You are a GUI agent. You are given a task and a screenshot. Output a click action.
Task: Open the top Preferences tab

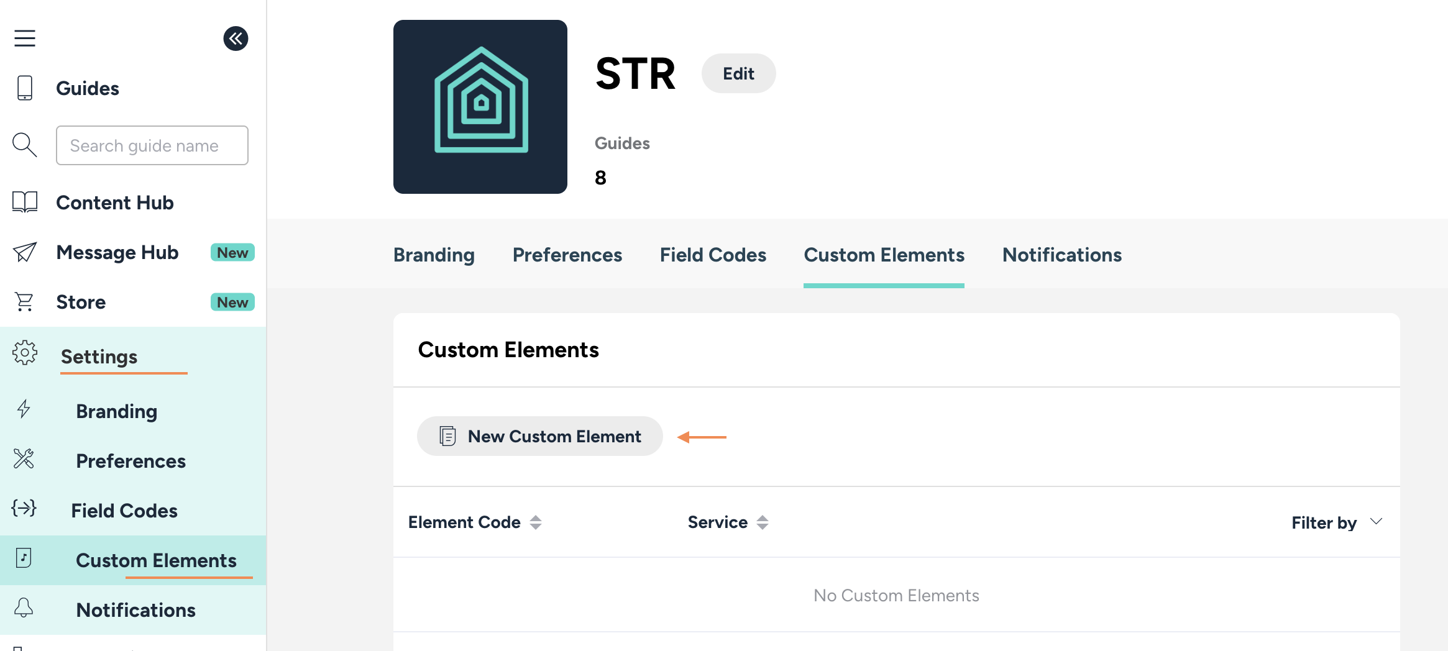pos(567,255)
